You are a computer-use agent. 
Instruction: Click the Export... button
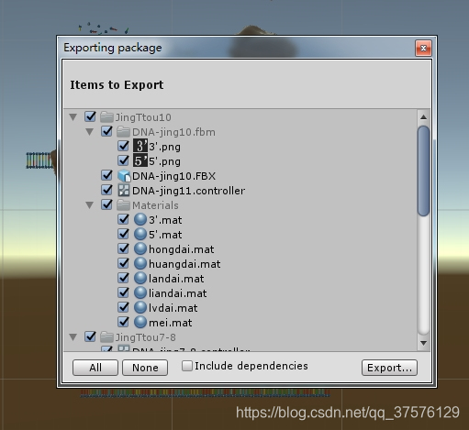coord(389,368)
